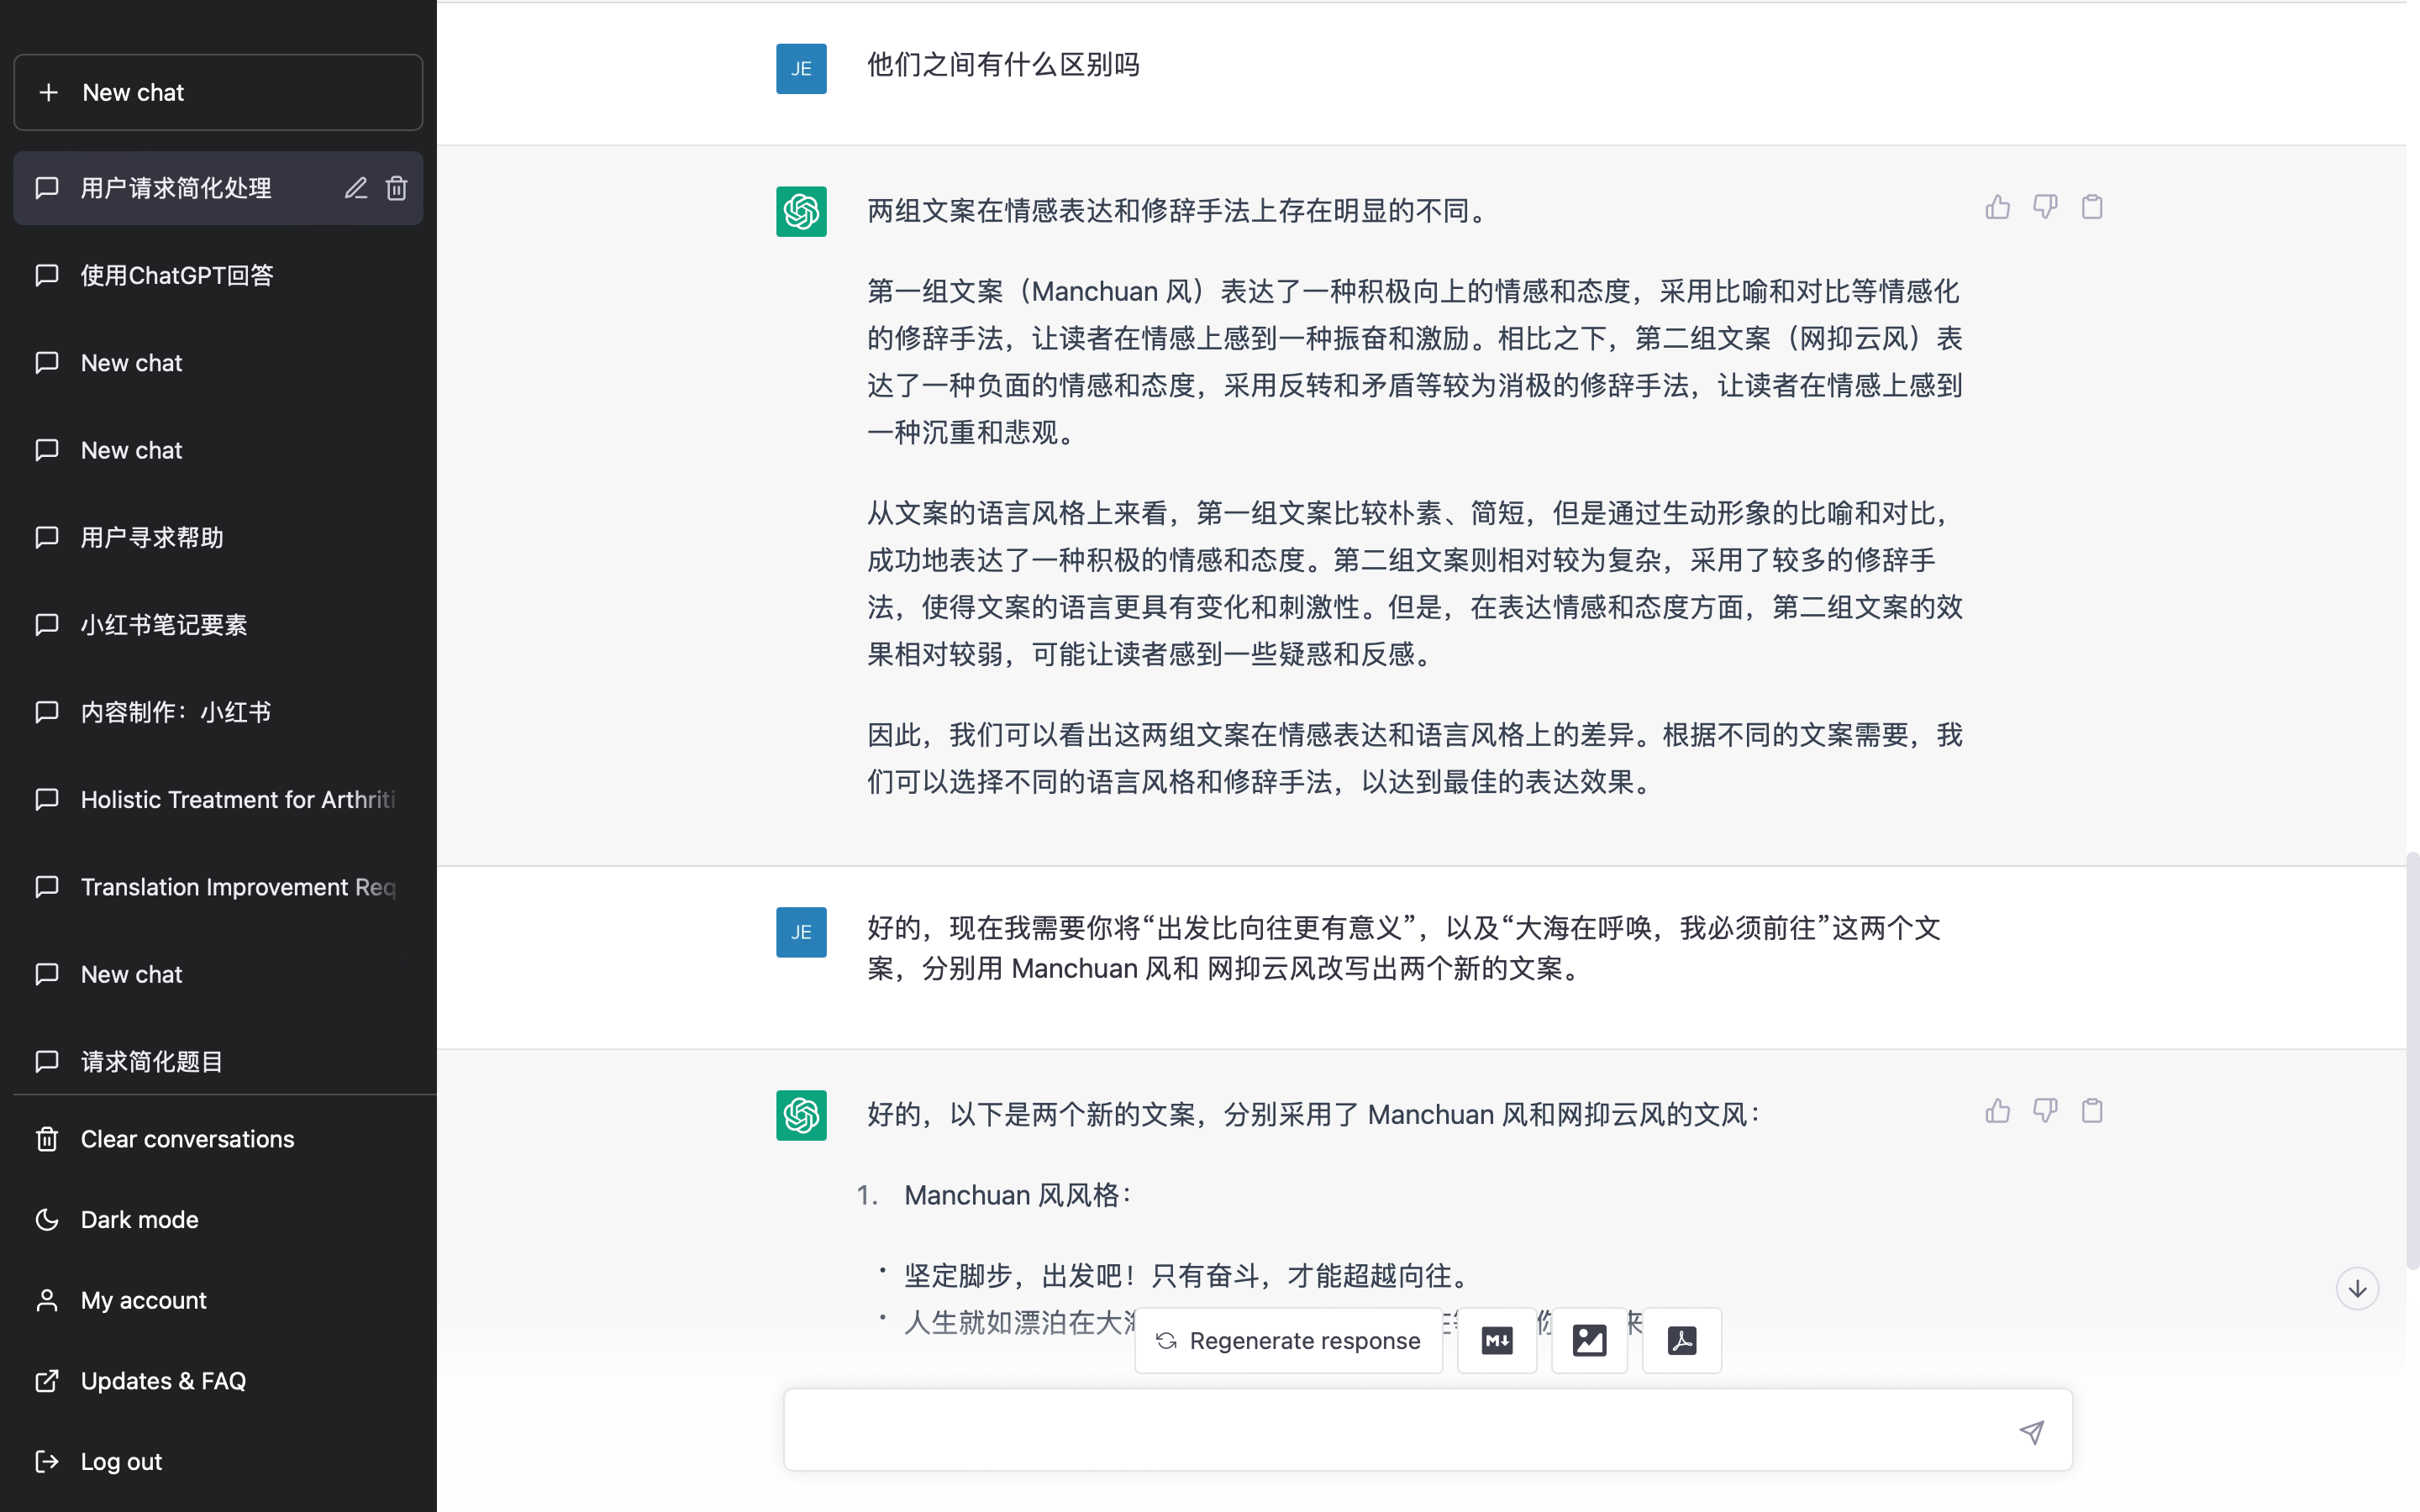Thumbs up the 好的，以下是两个新的文案 response
This screenshot has height=1512, width=2420.
pos(1998,1111)
